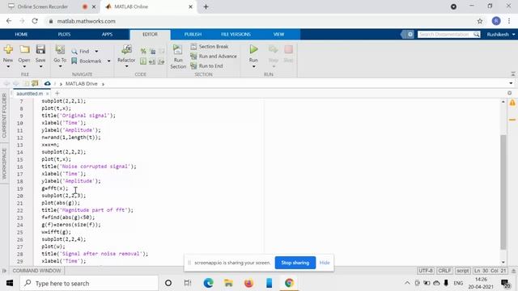The image size is (518, 291).
Task: Click Run and Advance
Action: [214, 57]
